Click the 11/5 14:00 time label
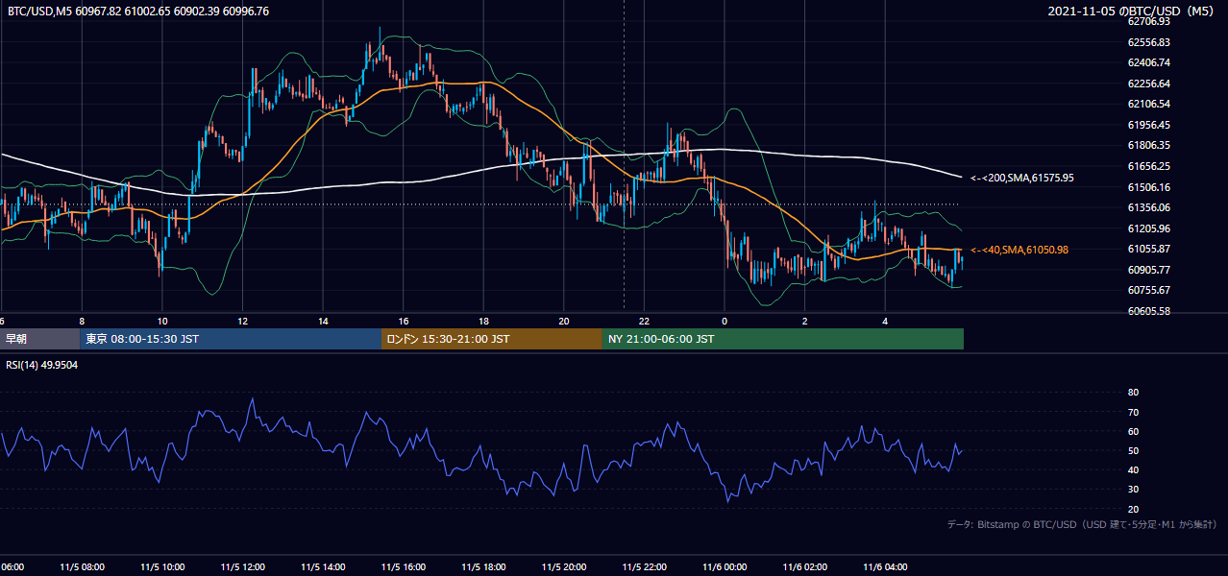This screenshot has height=576, width=1228. tap(323, 566)
